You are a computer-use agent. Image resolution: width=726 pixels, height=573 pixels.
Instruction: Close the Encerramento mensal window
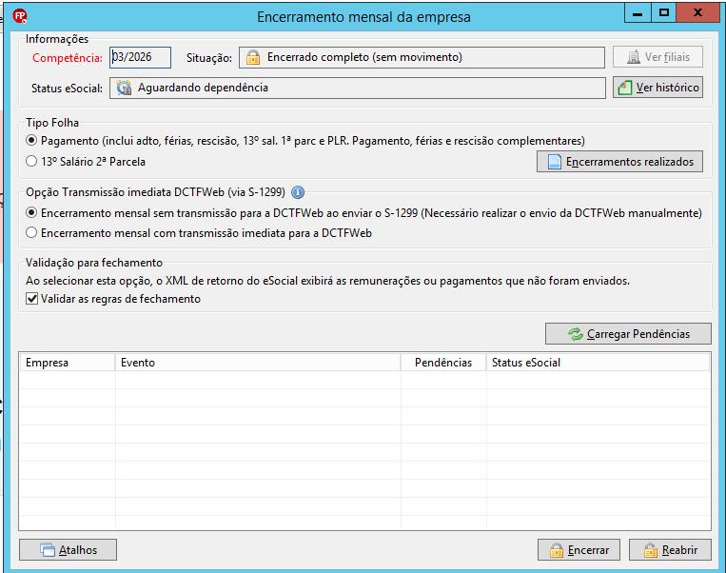[697, 12]
